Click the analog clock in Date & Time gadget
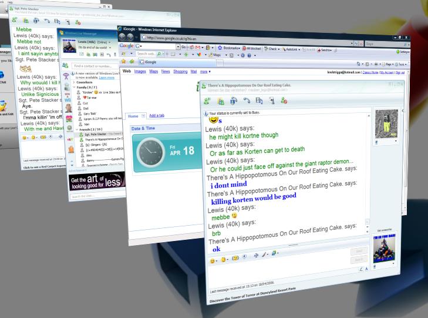 click(x=150, y=152)
